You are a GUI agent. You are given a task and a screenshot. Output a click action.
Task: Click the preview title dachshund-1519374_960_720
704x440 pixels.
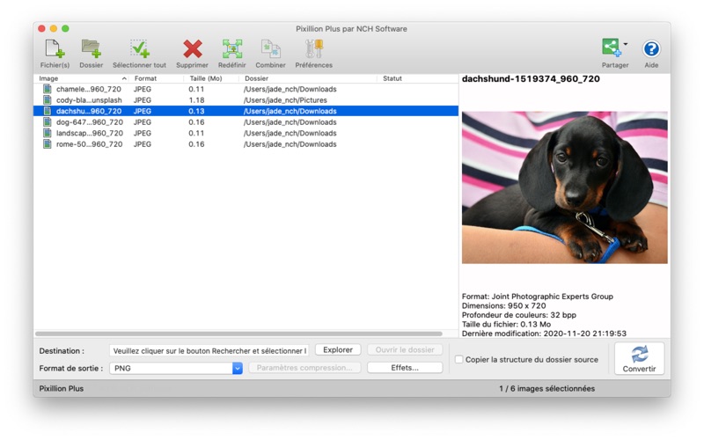pos(531,79)
